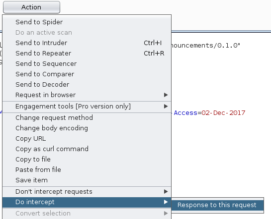Click the Action button
The width and height of the screenshot is (271, 219).
[31, 7]
